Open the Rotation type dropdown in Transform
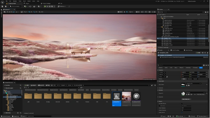This screenshot has width=210, height=118. [x=162, y=75]
